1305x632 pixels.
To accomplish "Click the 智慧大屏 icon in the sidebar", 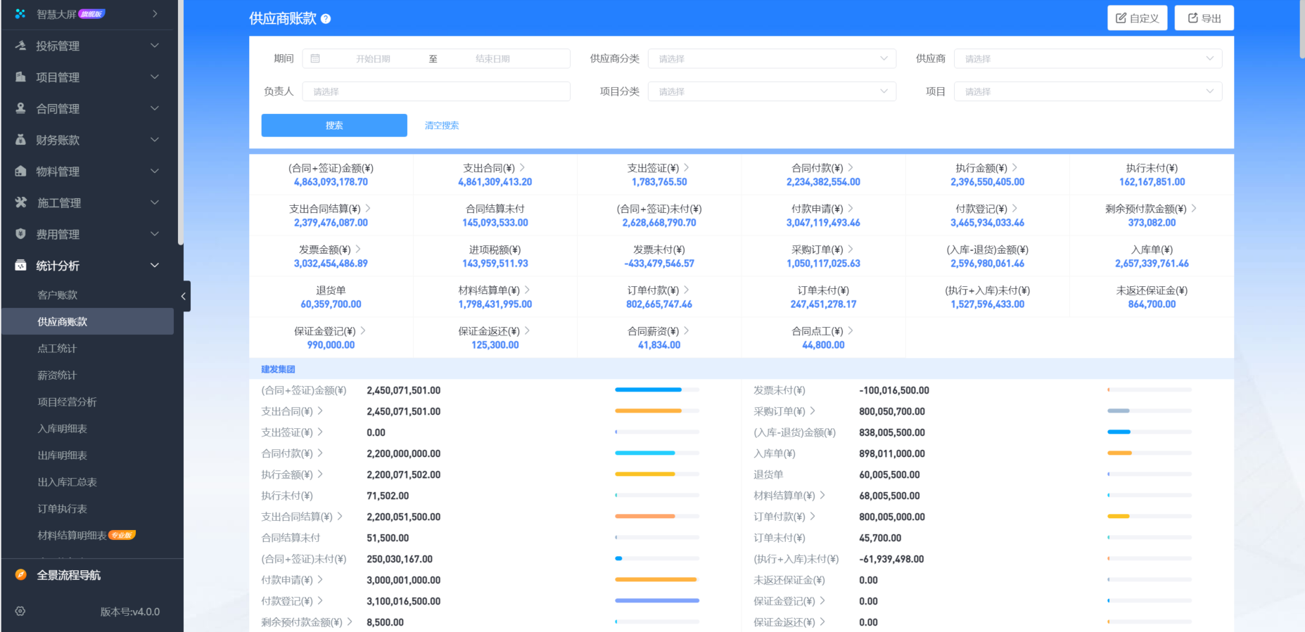I will coord(20,14).
